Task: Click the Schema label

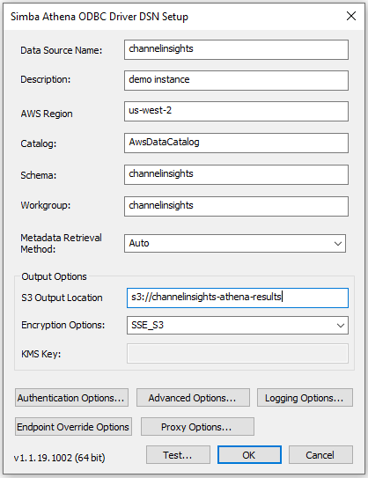Action: 39,175
